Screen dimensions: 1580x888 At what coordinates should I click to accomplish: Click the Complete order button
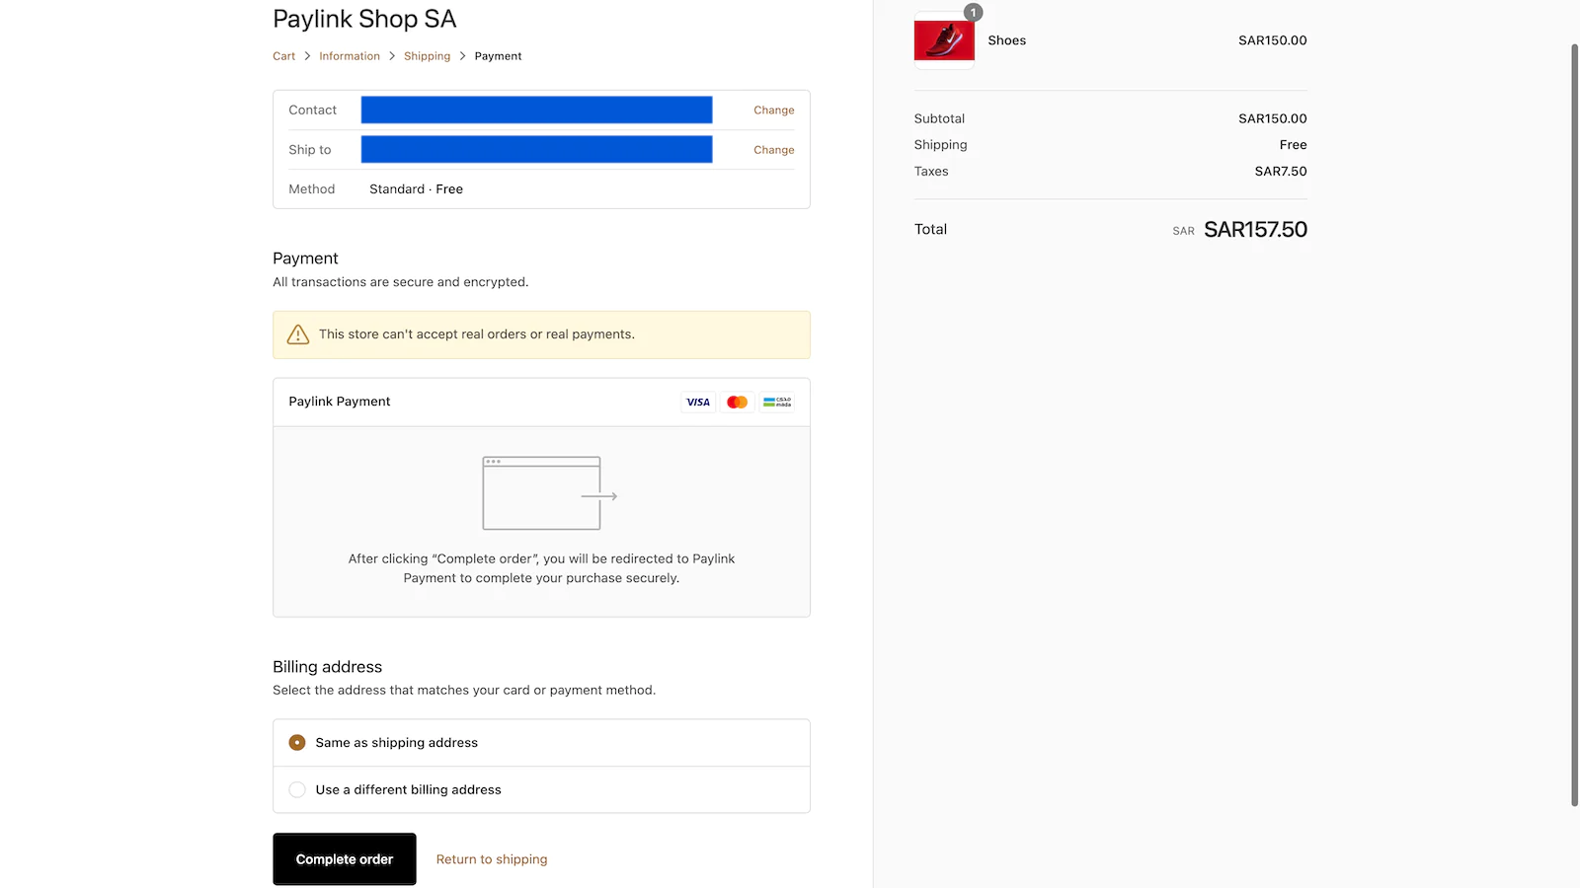click(345, 859)
